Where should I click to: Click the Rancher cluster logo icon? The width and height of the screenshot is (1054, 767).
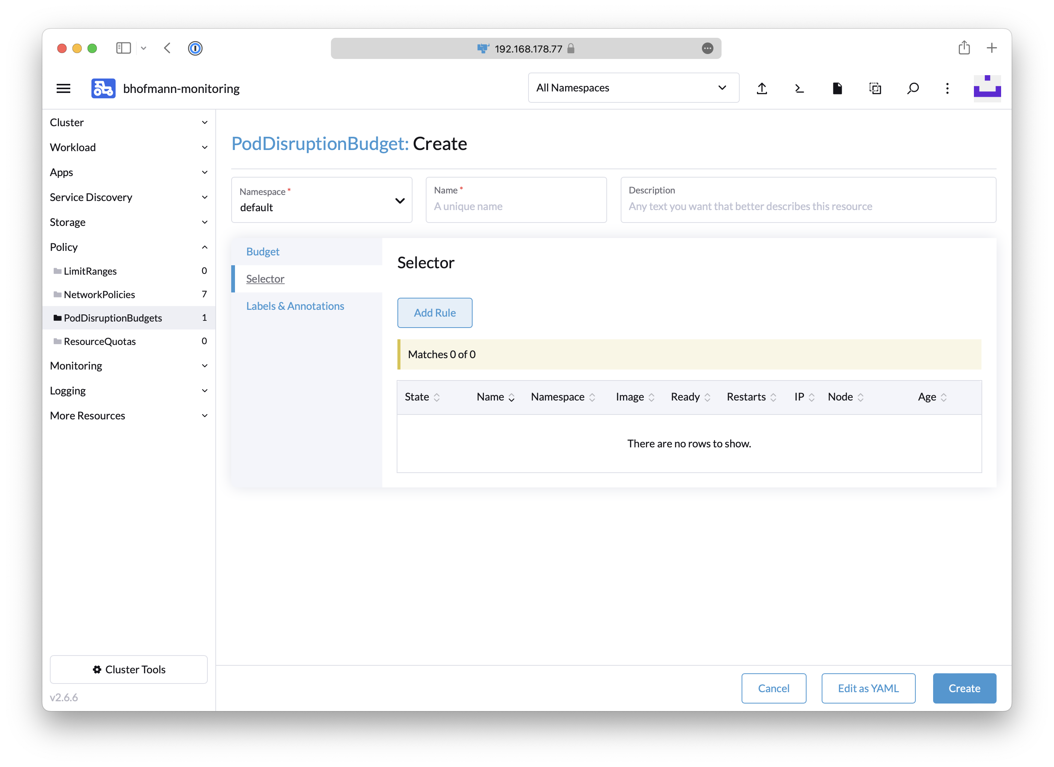pyautogui.click(x=103, y=88)
